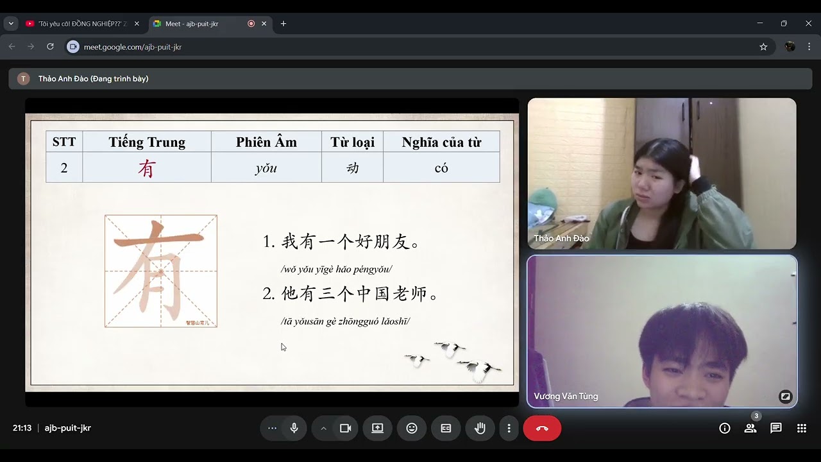
Task: Close the Meet browser tab
Action: 264,24
